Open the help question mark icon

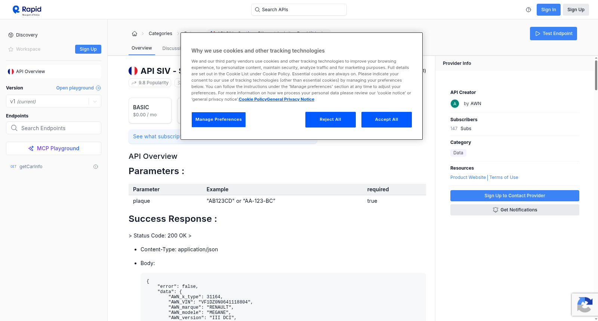point(528,10)
